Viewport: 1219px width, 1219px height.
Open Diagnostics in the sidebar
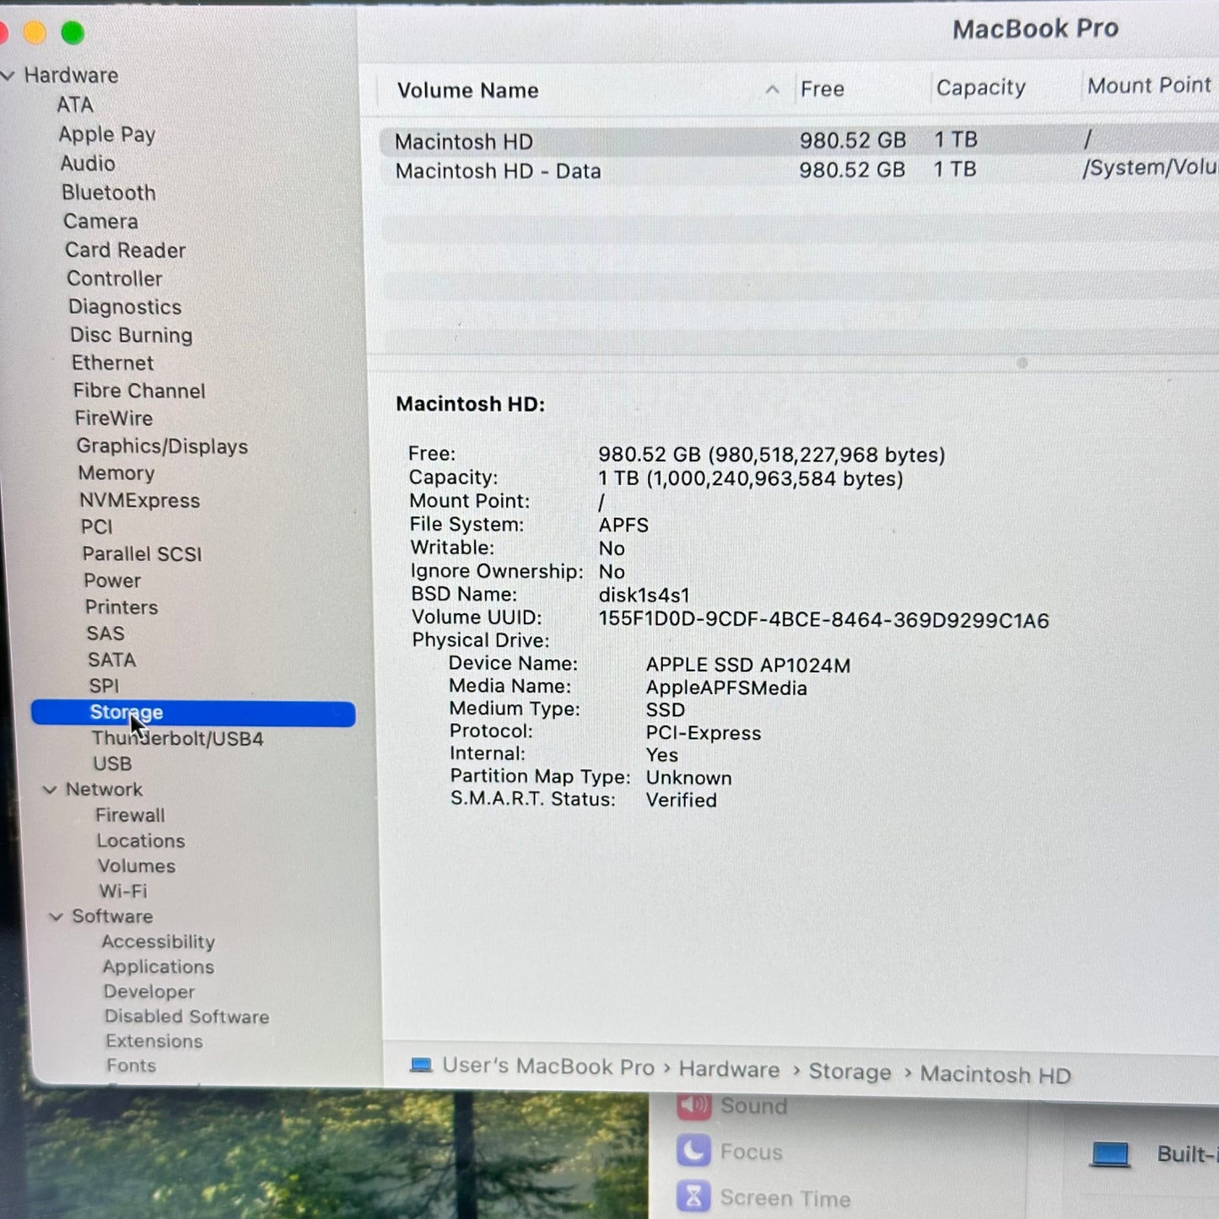click(x=125, y=307)
